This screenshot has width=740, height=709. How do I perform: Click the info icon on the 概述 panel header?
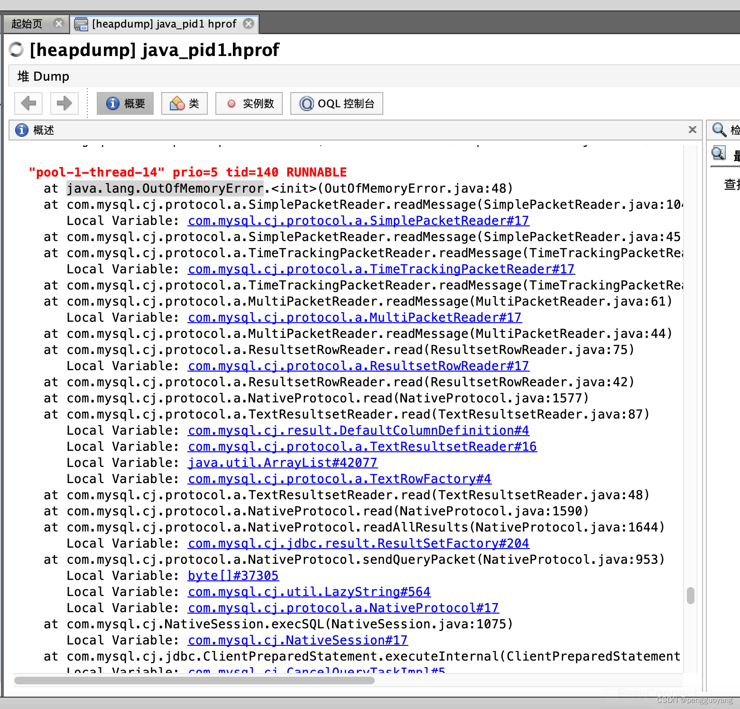[21, 130]
